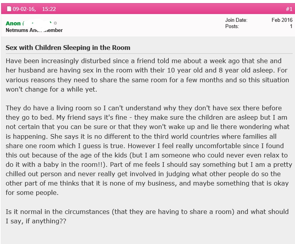Click the post time 15:22
Image resolution: width=295 pixels, height=244 pixels.
pos(49,9)
